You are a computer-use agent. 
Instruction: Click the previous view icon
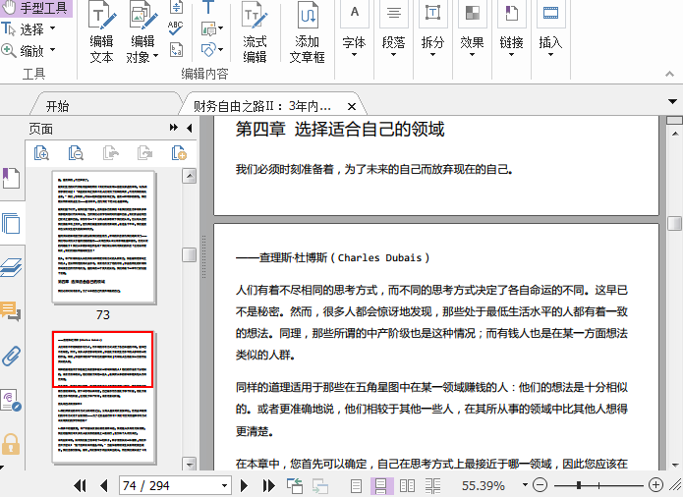point(295,485)
